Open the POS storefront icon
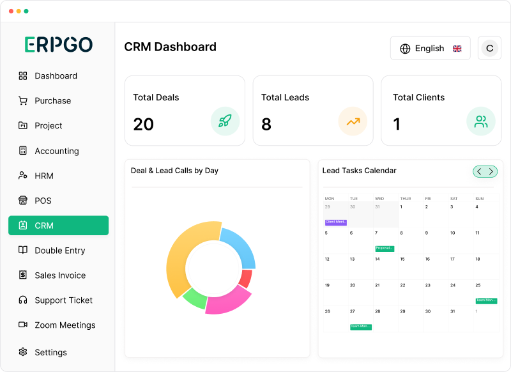This screenshot has width=511, height=372. [x=23, y=201]
